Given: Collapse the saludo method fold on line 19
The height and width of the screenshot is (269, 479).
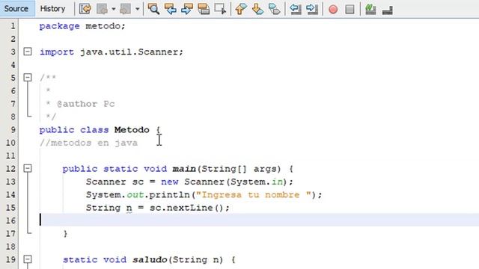Looking at the screenshot, I should pyautogui.click(x=28, y=259).
